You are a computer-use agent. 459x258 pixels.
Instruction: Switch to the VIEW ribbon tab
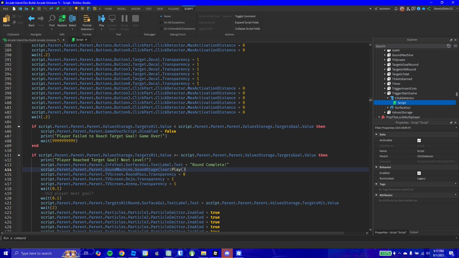pos(160,8)
